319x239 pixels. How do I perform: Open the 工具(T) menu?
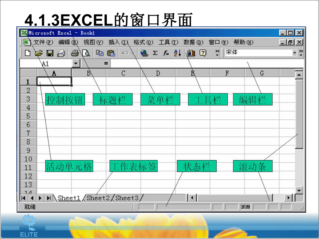168,42
